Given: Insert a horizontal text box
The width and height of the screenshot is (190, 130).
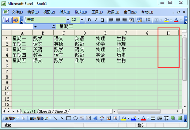Looking at the screenshot, I should (x=82, y=118).
